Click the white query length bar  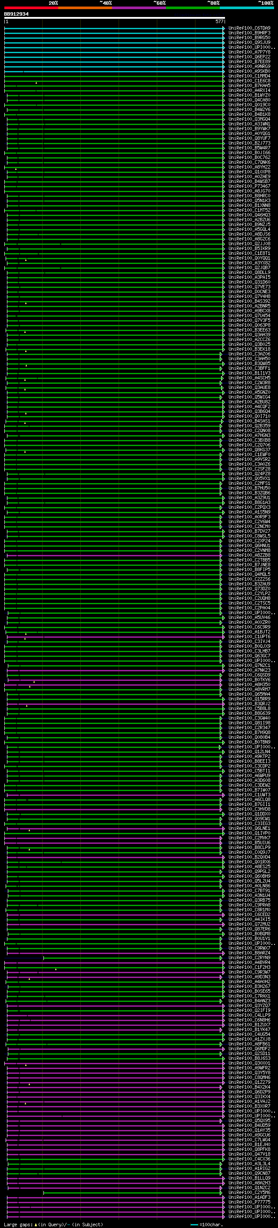pos(115,17)
